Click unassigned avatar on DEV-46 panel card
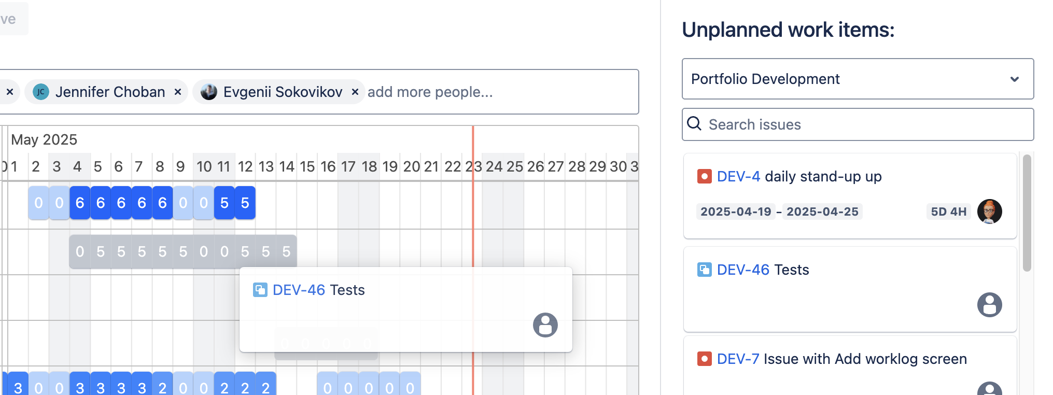1053x395 pixels. (x=989, y=305)
